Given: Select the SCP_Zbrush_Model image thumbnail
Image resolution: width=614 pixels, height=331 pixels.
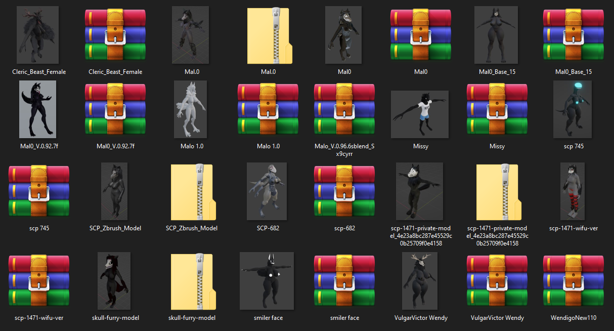Looking at the screenshot, I should [x=114, y=191].
